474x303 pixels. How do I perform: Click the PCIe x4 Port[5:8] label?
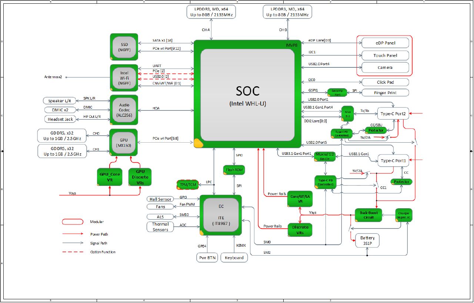click(x=166, y=139)
